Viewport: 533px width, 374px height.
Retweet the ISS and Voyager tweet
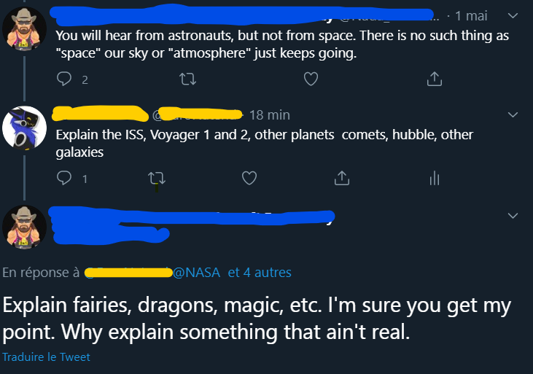156,177
